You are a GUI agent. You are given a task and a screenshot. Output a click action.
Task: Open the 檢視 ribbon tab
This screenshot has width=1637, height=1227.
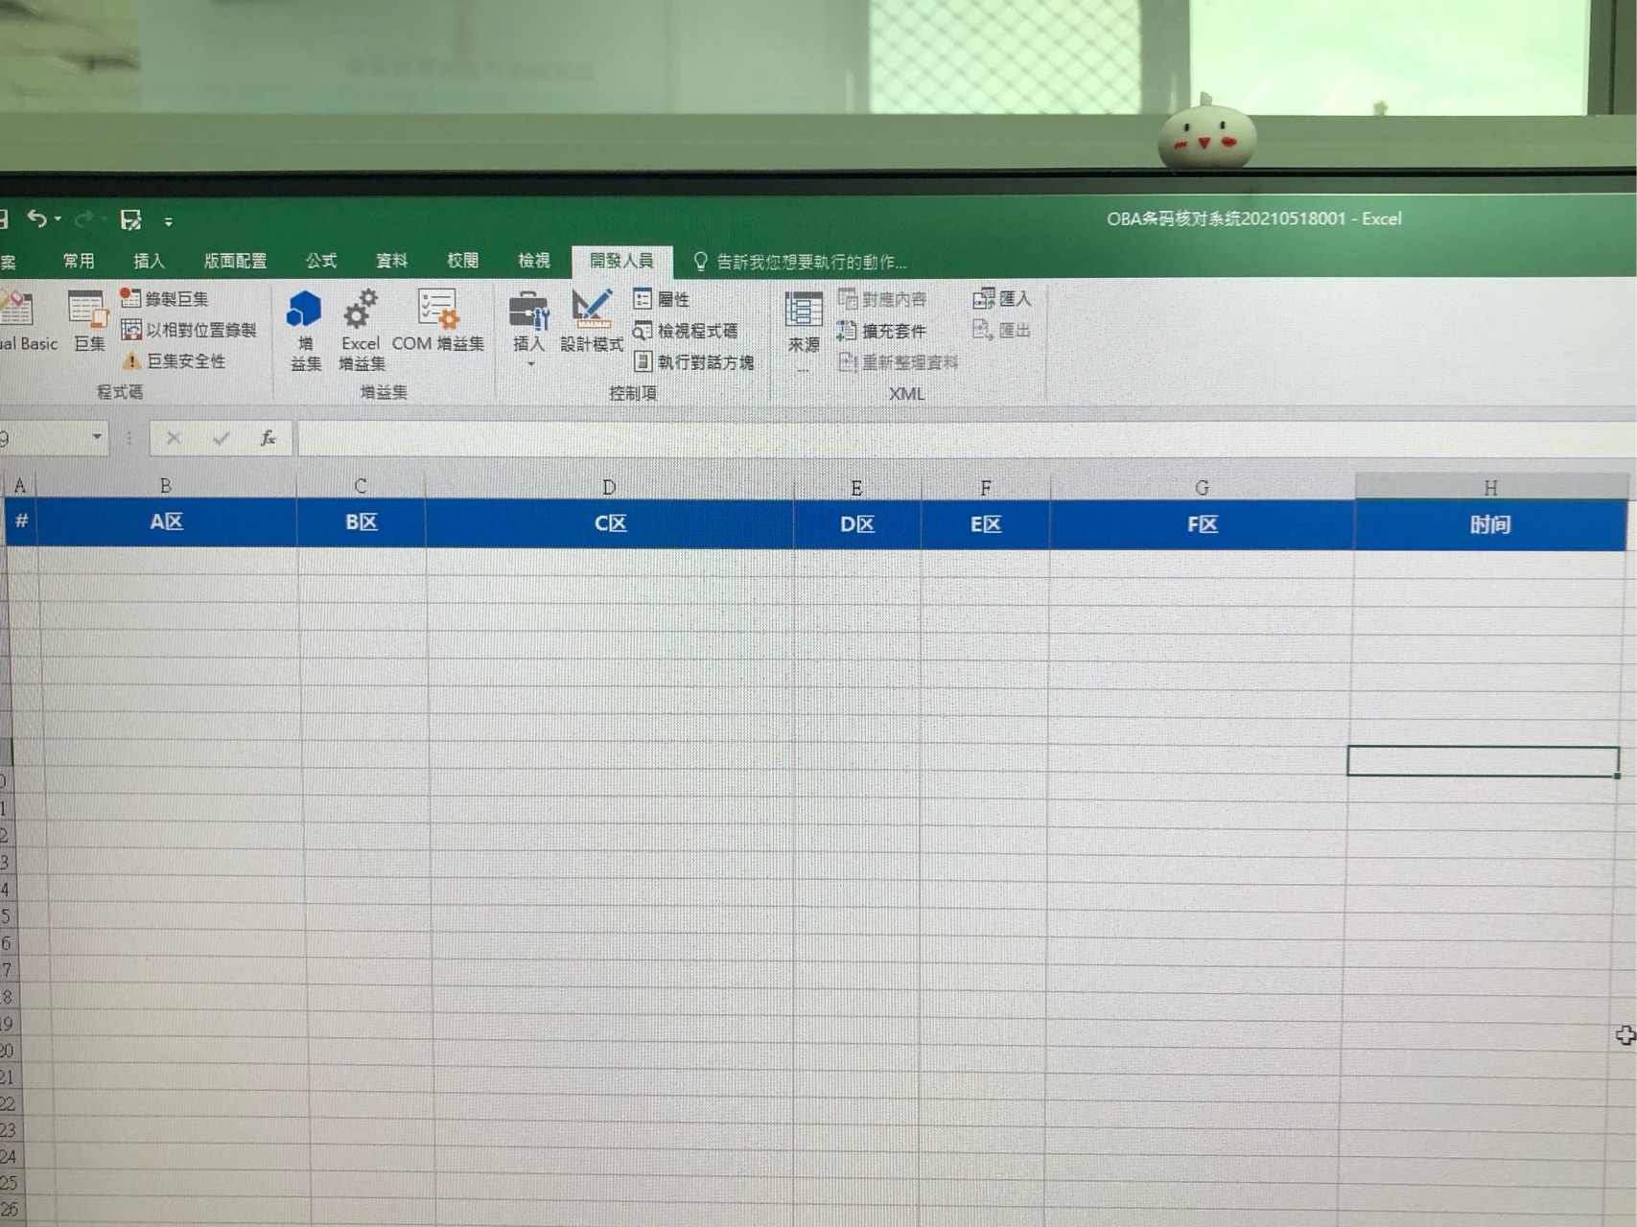click(x=534, y=261)
